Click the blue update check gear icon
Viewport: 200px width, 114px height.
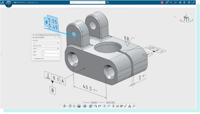coord(85,106)
